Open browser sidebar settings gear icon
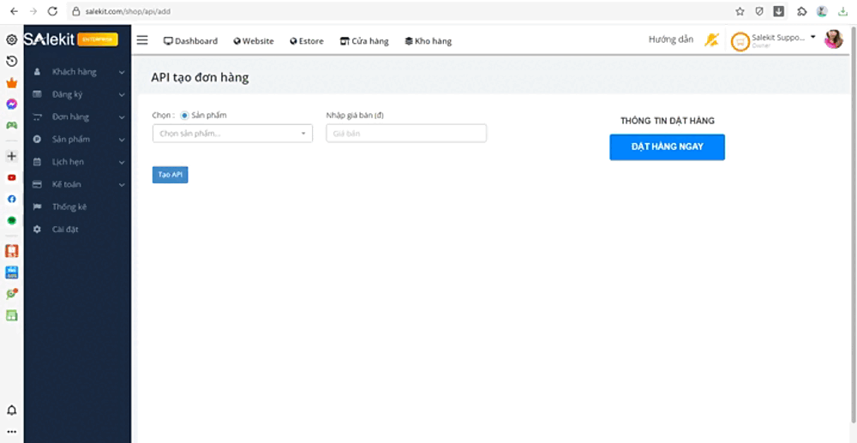 (11, 40)
